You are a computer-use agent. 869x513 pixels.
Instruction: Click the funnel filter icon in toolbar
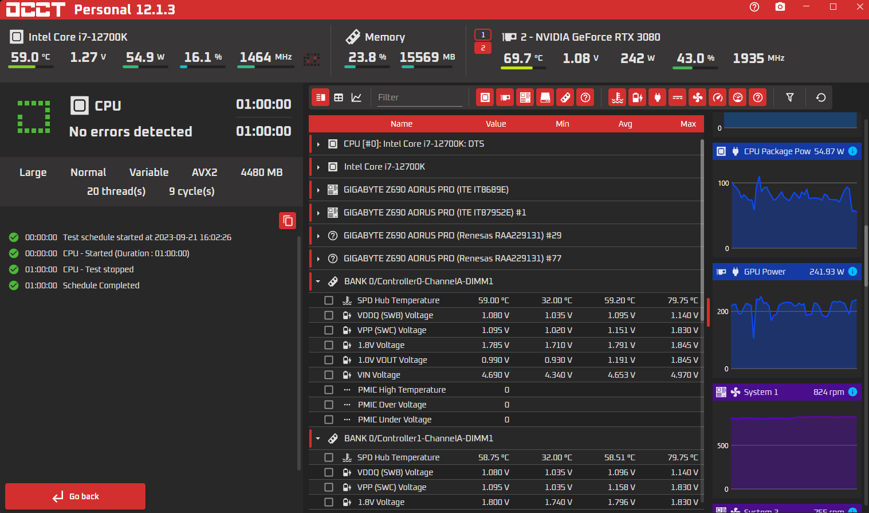click(790, 97)
